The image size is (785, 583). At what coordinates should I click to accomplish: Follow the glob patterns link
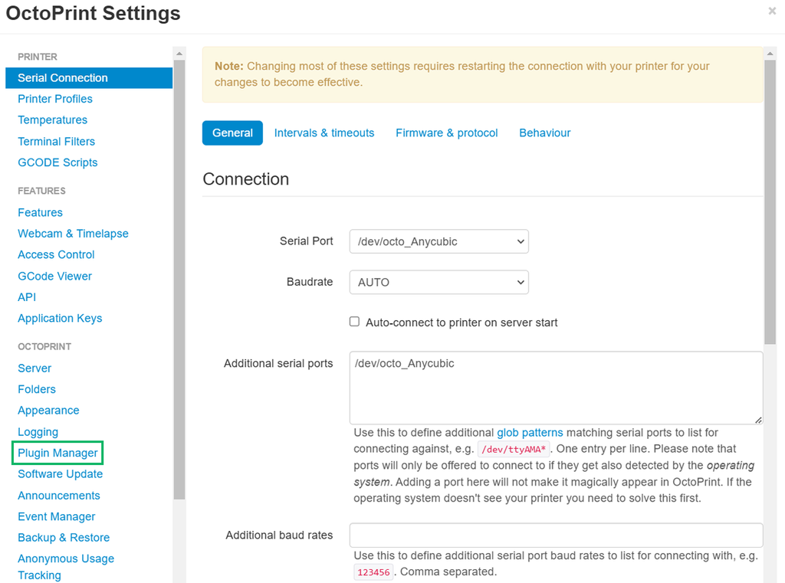point(530,433)
